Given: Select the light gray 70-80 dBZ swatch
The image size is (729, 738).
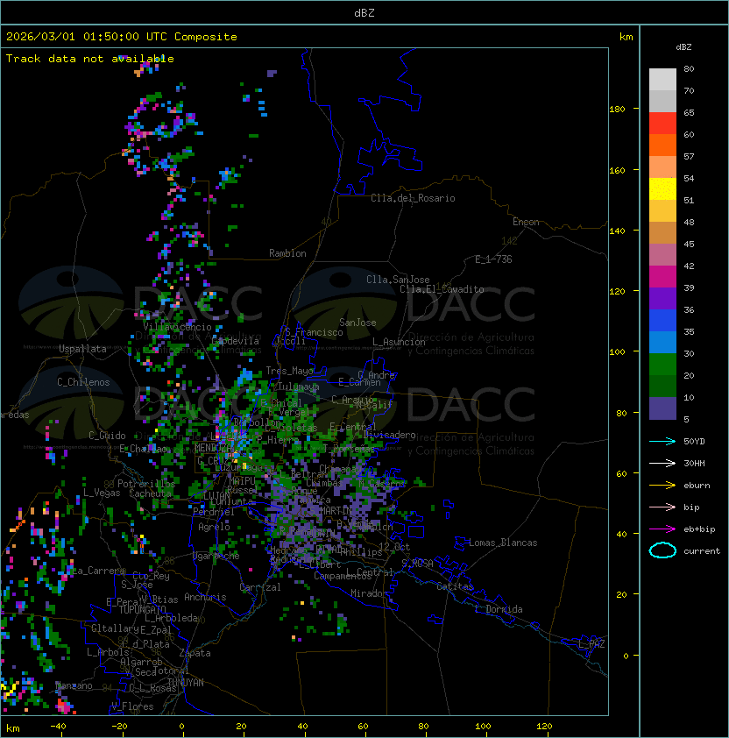Looking at the screenshot, I should pyautogui.click(x=662, y=79).
